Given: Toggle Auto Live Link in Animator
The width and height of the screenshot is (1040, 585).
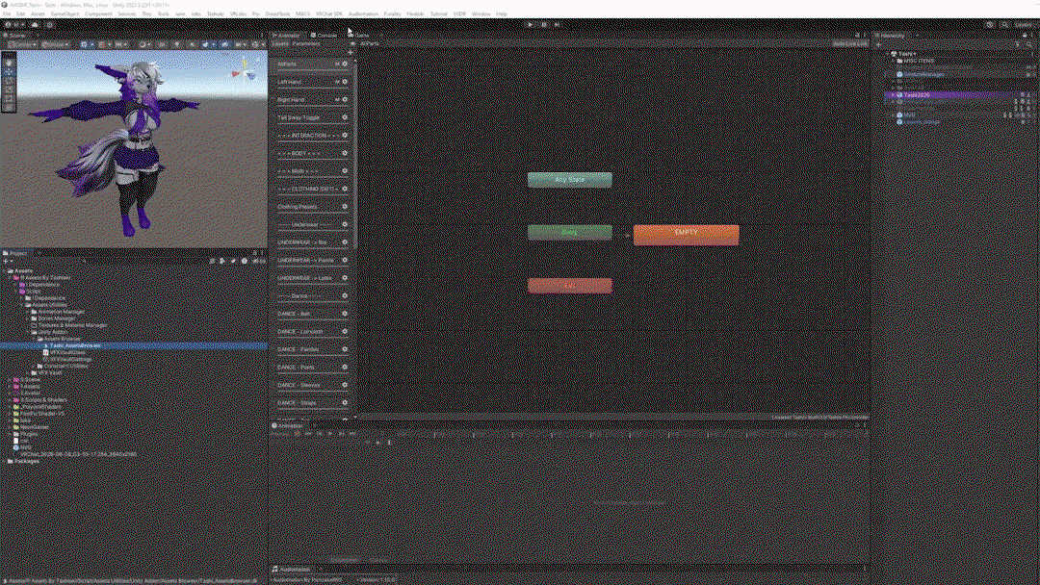Looking at the screenshot, I should point(849,43).
